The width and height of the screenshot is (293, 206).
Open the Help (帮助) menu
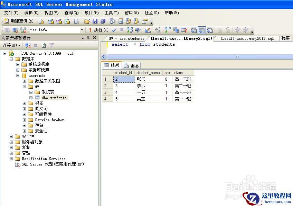(x=172, y=13)
